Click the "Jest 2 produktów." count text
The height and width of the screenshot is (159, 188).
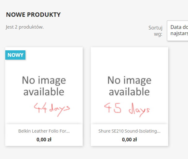[25, 27]
